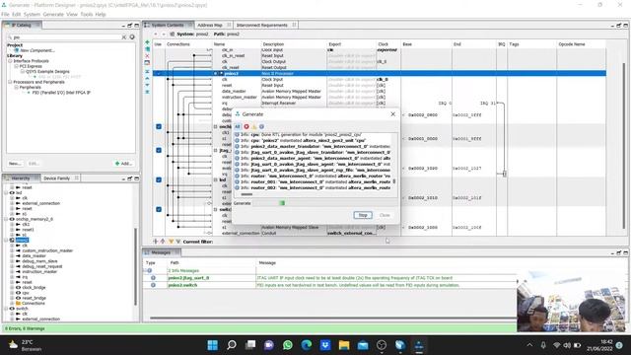Collapse switch node in Hierarchy

(x=7, y=309)
